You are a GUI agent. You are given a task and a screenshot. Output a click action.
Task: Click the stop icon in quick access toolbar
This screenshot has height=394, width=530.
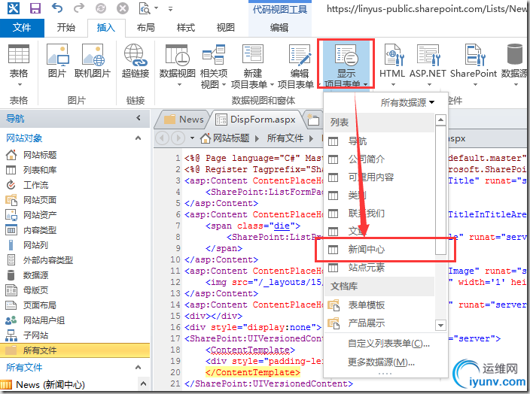(123, 8)
